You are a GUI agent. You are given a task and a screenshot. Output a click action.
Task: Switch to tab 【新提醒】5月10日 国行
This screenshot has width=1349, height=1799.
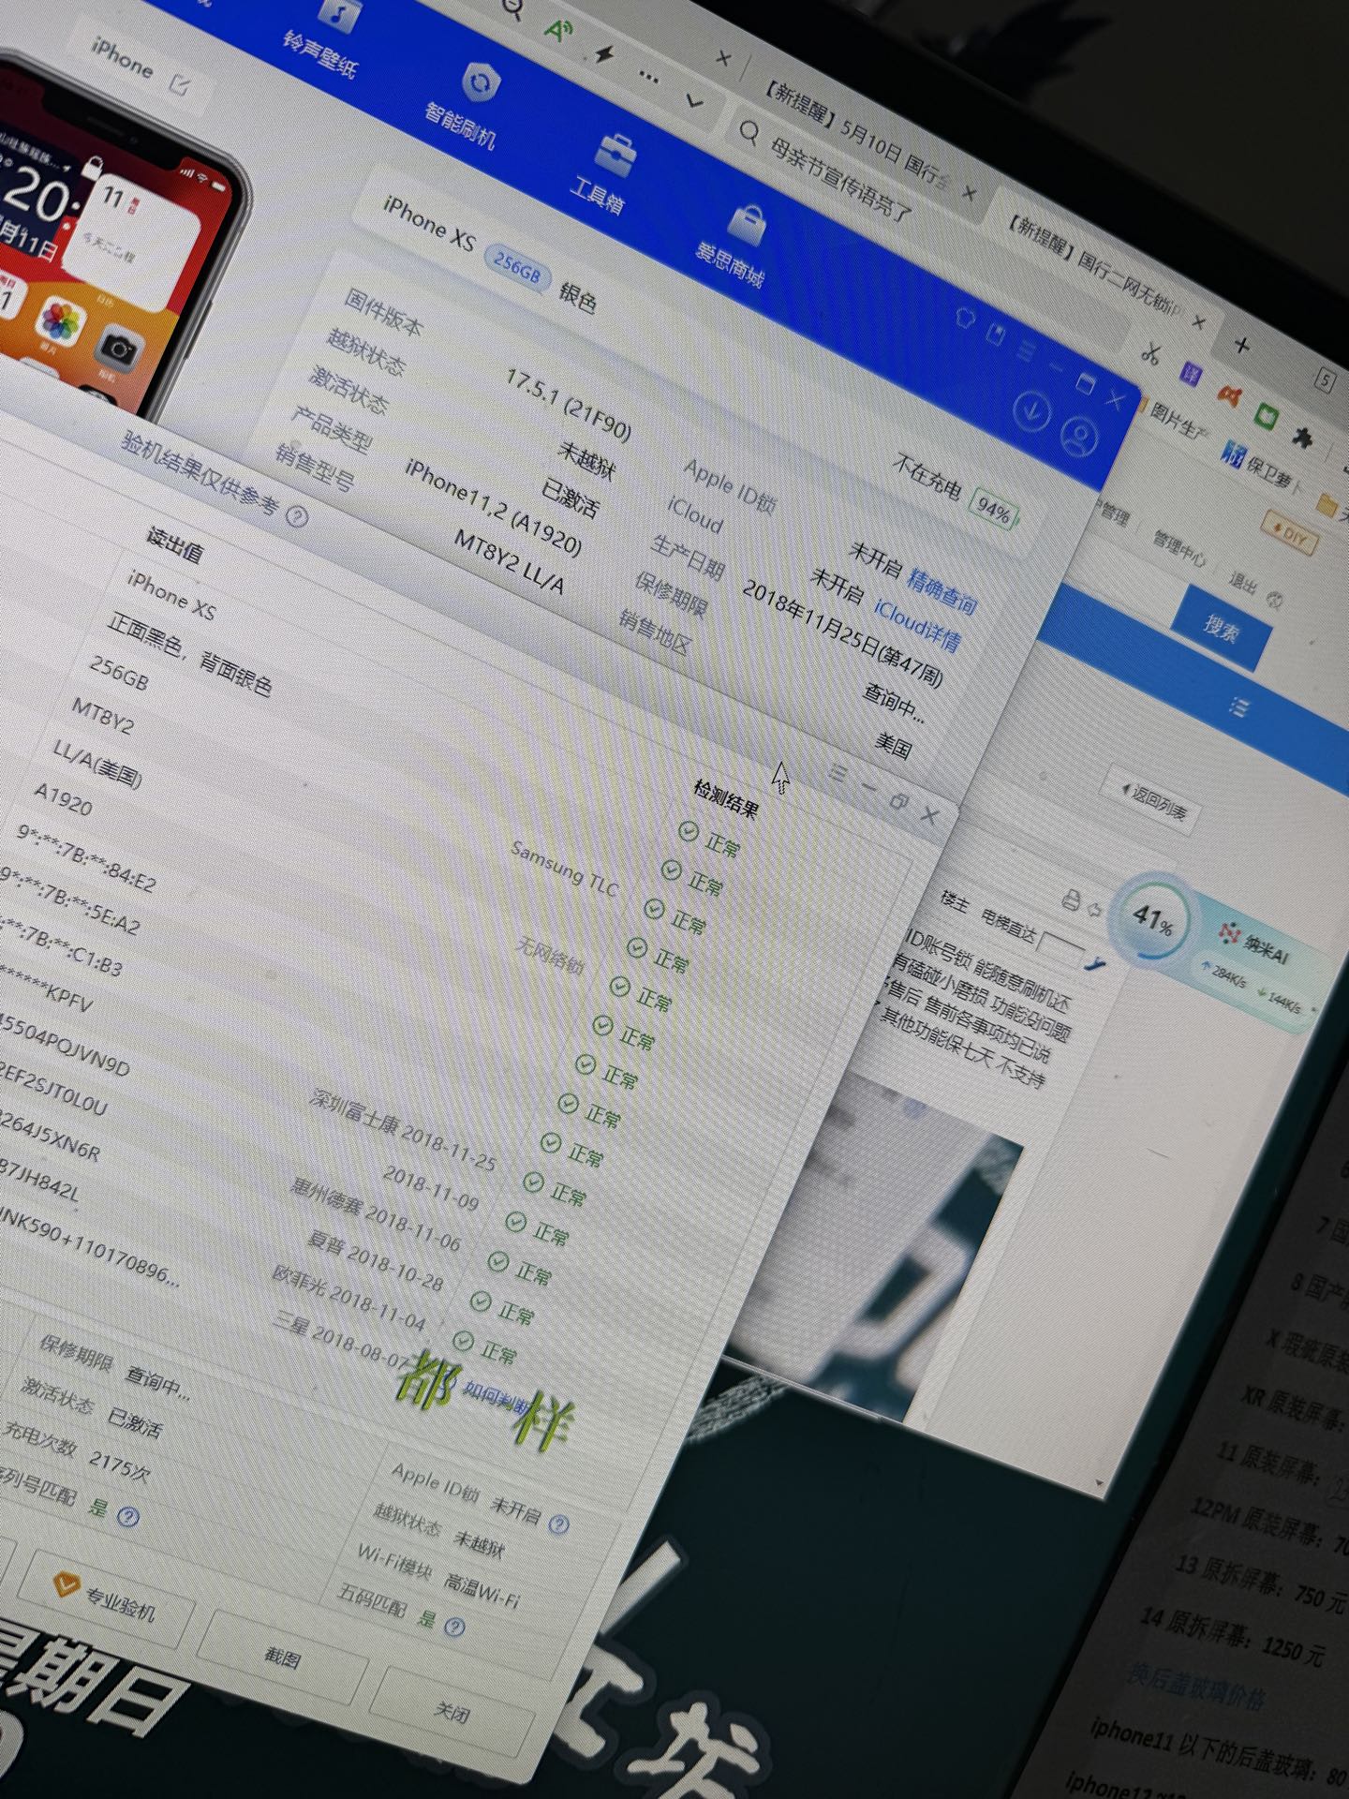[x=856, y=138]
